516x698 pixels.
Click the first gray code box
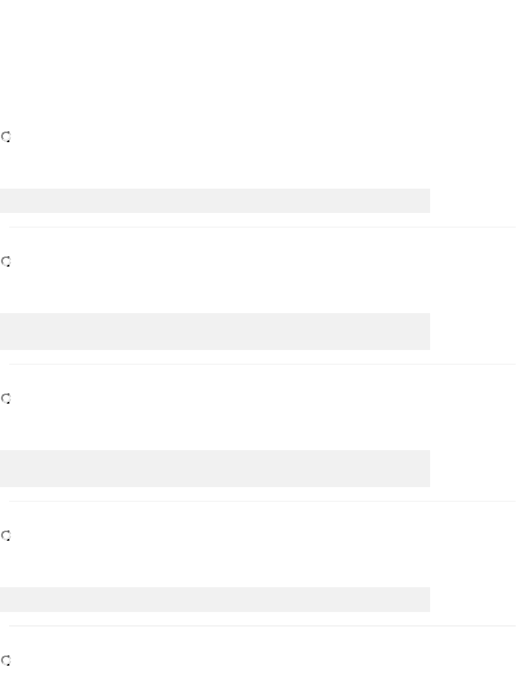coord(215,201)
